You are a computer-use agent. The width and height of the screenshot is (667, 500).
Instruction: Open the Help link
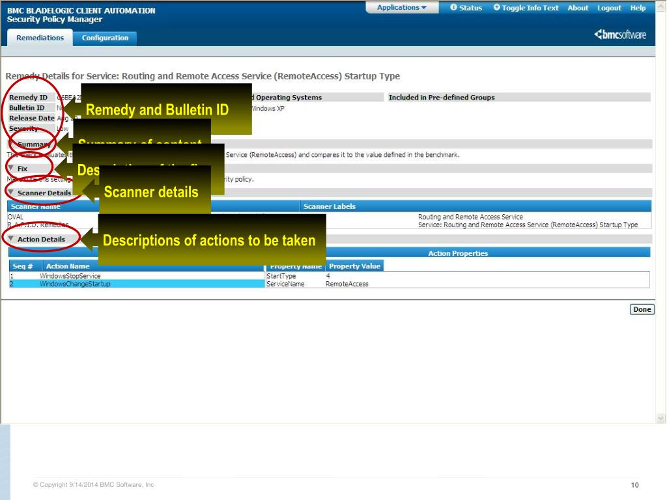coord(638,8)
